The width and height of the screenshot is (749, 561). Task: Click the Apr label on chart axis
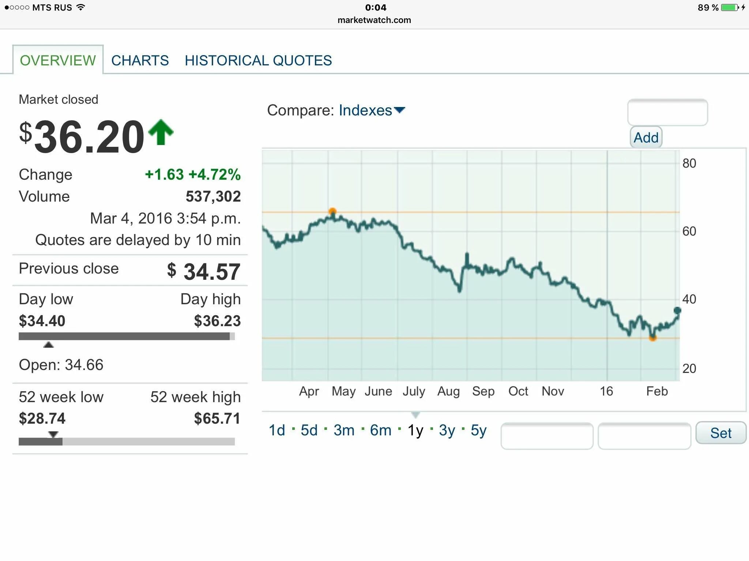pos(309,392)
